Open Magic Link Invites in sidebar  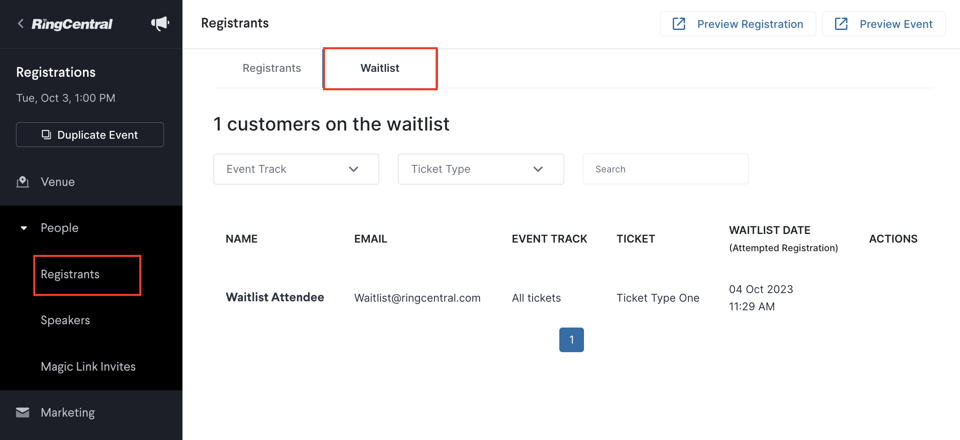(x=88, y=367)
